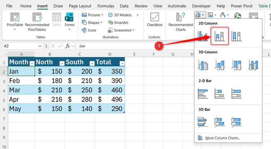Screen dimensions: 271x149
Task: Click the PivotTable button
Action: [x=15, y=22]
